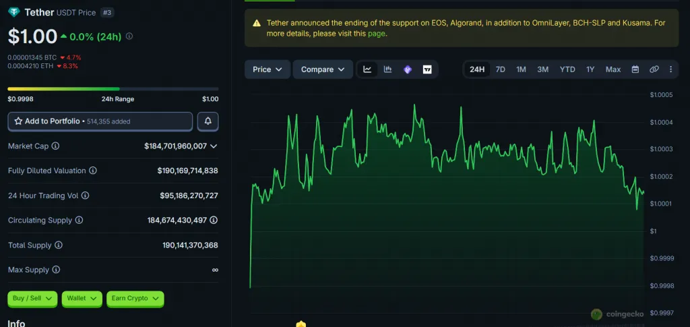Image resolution: width=690 pixels, height=327 pixels.
Task: Click the 190,141,370,368 total supply value
Action: tap(190, 245)
